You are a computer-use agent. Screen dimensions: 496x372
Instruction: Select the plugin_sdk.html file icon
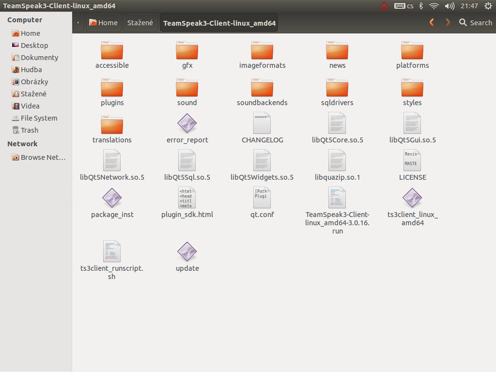tap(187, 198)
